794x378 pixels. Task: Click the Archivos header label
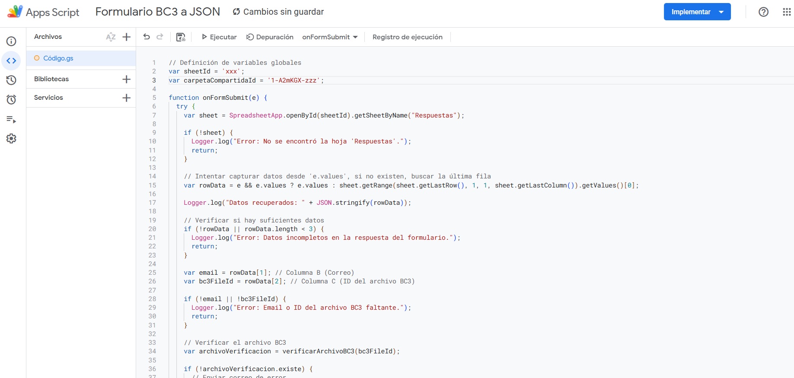tap(48, 37)
